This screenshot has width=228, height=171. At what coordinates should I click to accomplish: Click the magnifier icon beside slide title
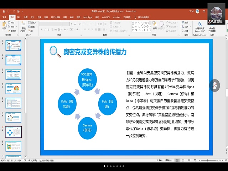coord(55,51)
